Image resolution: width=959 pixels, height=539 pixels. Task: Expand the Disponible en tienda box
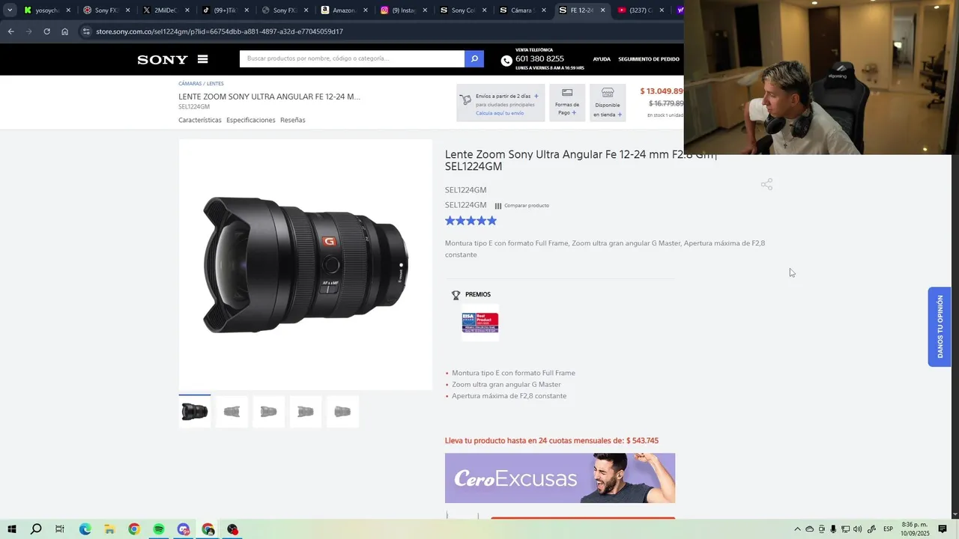[x=608, y=103]
